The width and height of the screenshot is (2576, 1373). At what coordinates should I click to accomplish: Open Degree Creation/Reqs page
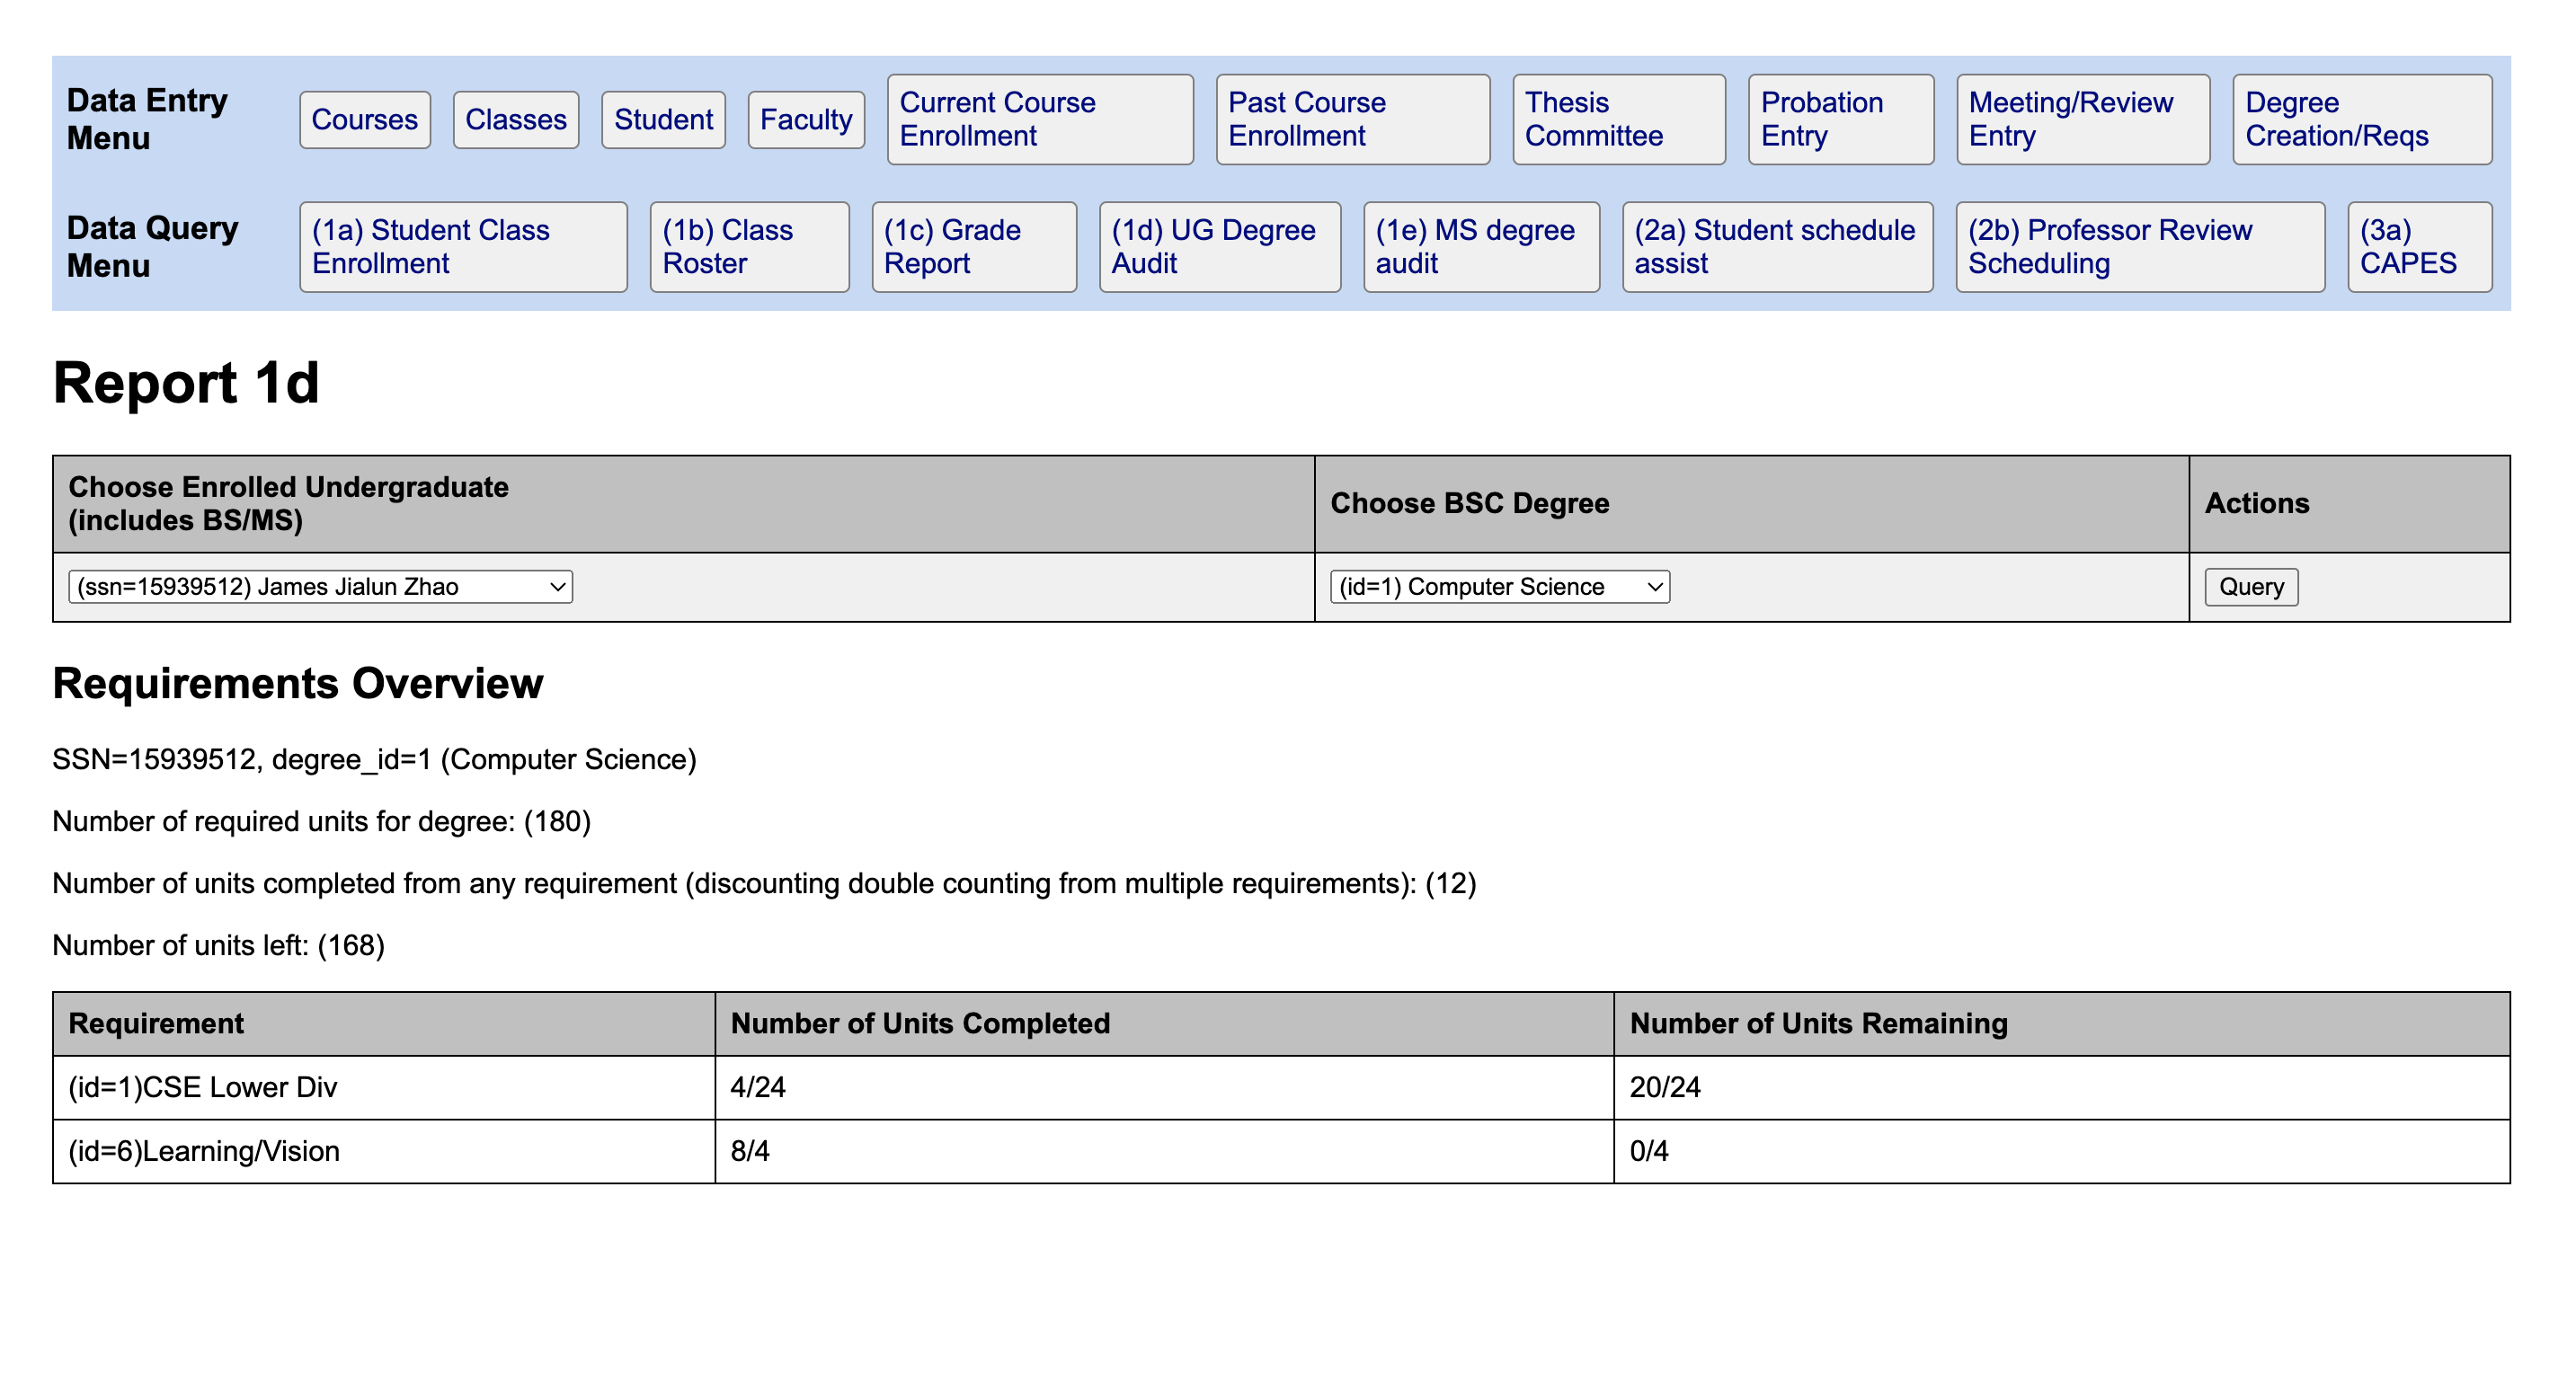click(x=2360, y=119)
